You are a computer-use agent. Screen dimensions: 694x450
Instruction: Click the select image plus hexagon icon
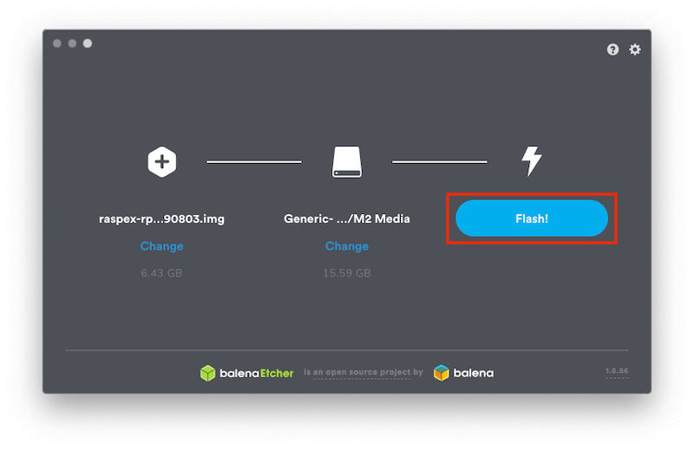(x=162, y=162)
